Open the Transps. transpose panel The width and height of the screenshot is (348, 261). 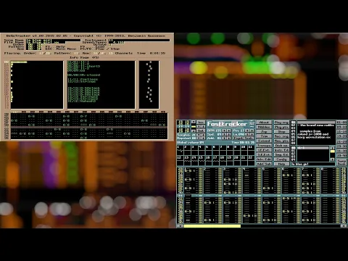(264, 146)
